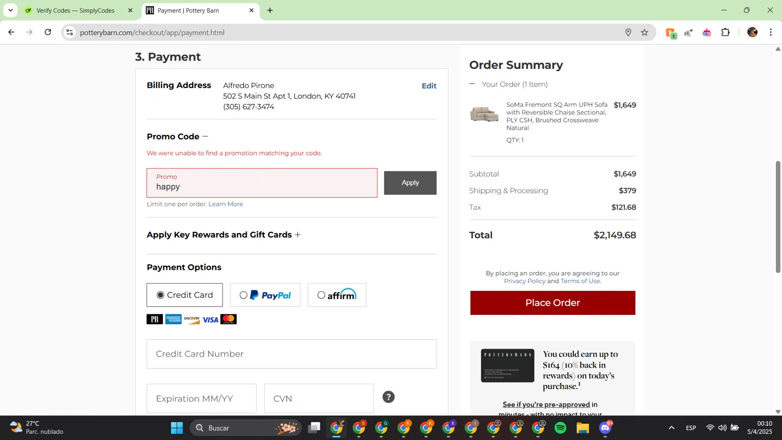
Task: Open the gray extension icon beside coupon extension
Action: pos(689,33)
